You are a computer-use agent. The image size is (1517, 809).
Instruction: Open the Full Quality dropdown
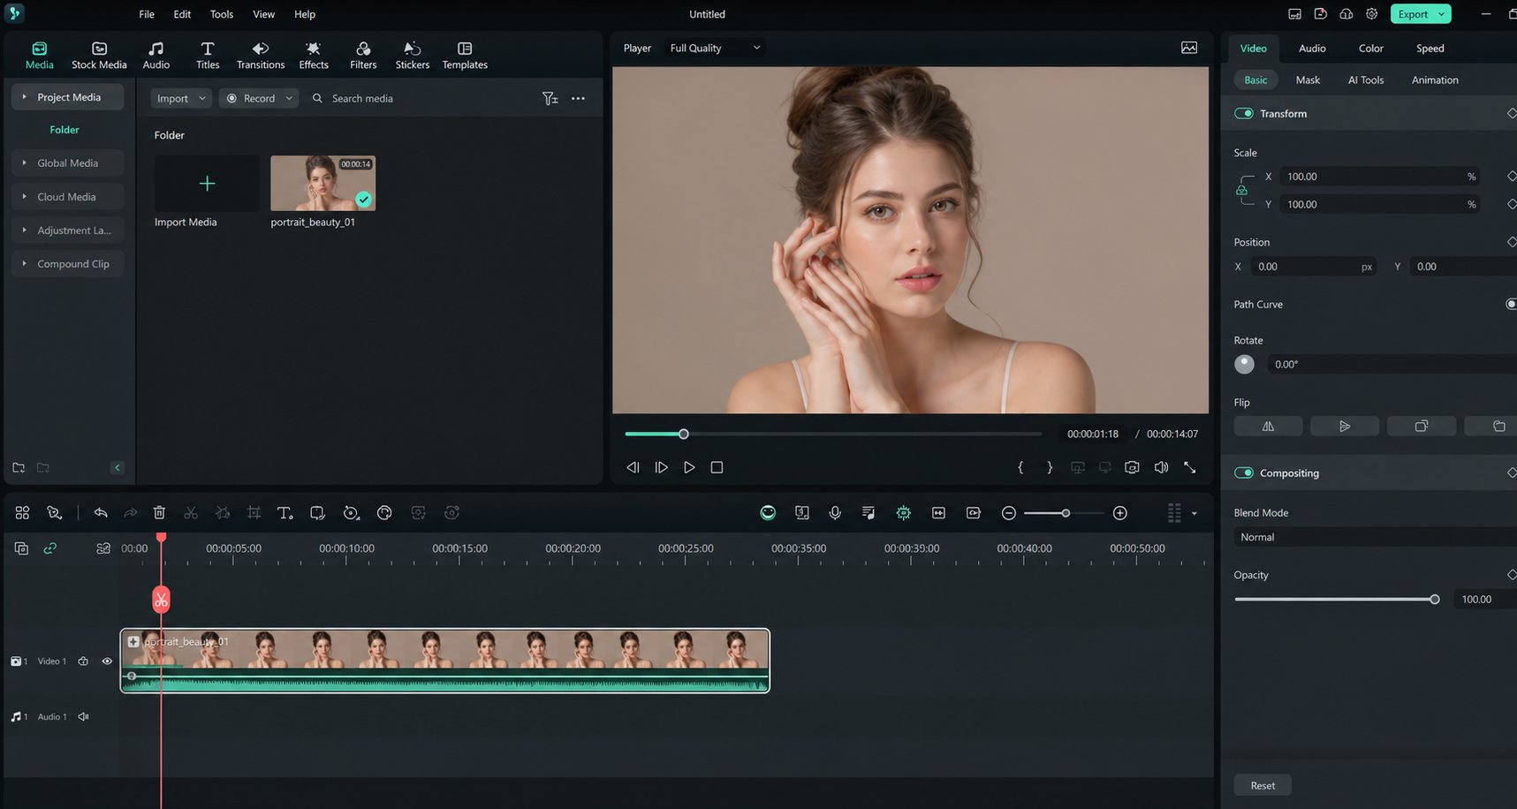[x=715, y=49]
